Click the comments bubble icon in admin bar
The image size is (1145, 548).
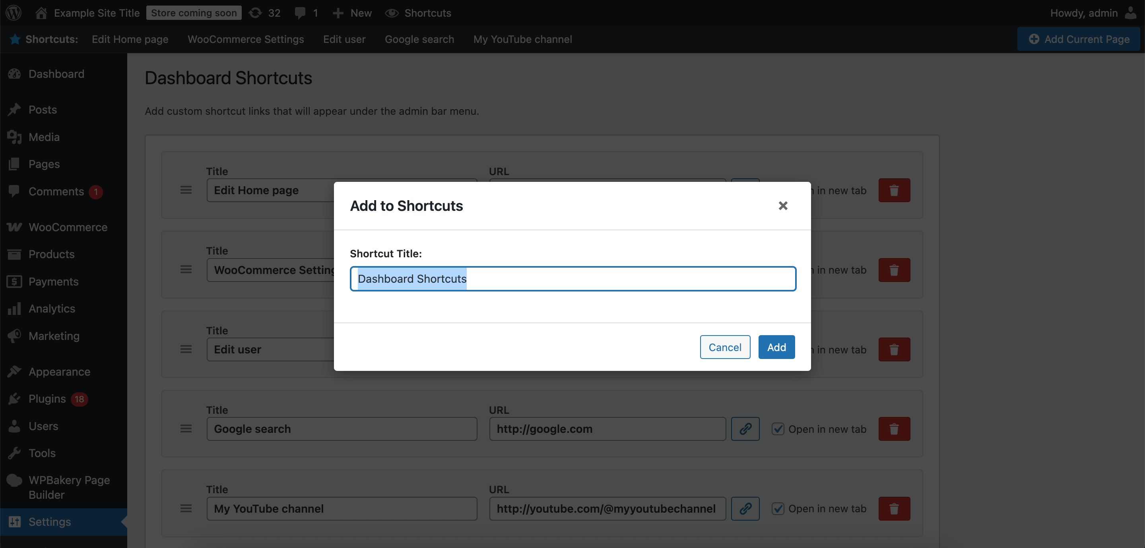pos(301,13)
